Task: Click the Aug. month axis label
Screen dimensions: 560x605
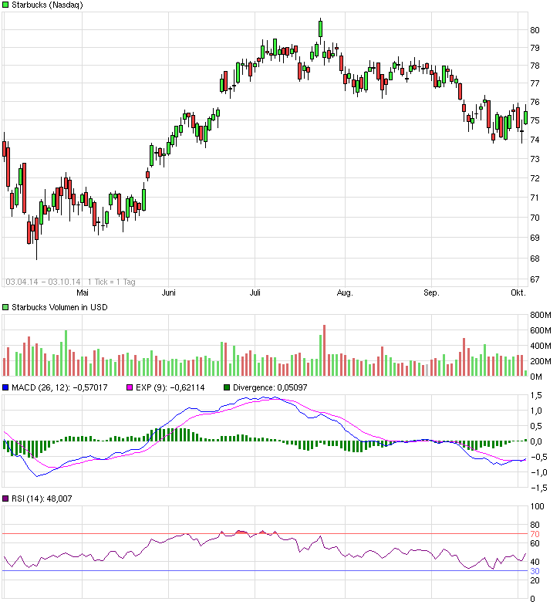Action: [345, 293]
